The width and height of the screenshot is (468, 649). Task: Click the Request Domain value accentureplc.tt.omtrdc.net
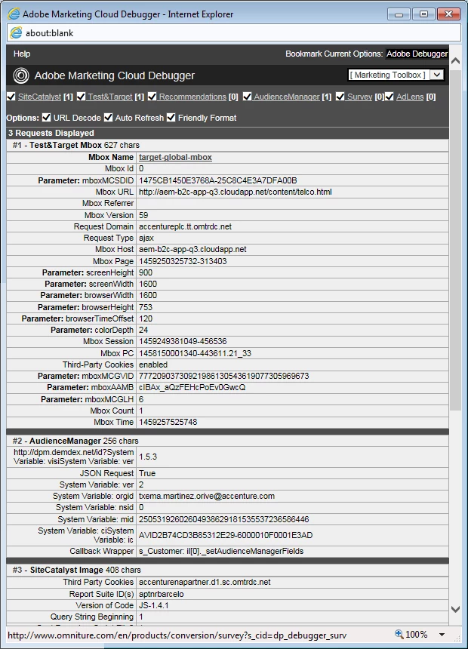click(185, 227)
